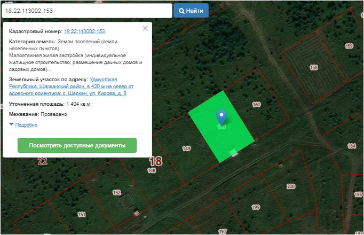Select parcel labeled 148 on map
Screen dimensions: 364x235
(152, 170)
